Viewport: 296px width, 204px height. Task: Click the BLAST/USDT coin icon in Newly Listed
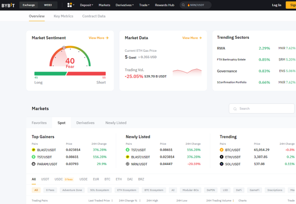click(127, 157)
